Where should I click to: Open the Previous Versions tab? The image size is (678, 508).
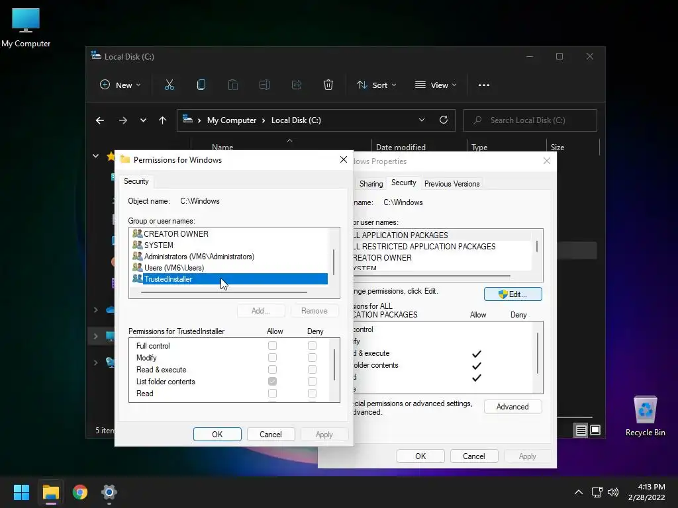point(452,184)
